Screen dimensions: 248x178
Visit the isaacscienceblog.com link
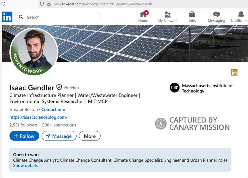tap(38, 117)
